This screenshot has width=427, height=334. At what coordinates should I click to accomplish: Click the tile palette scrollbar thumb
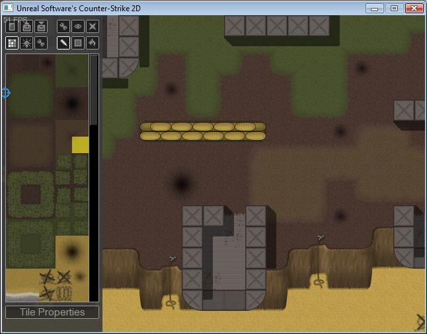[94, 90]
